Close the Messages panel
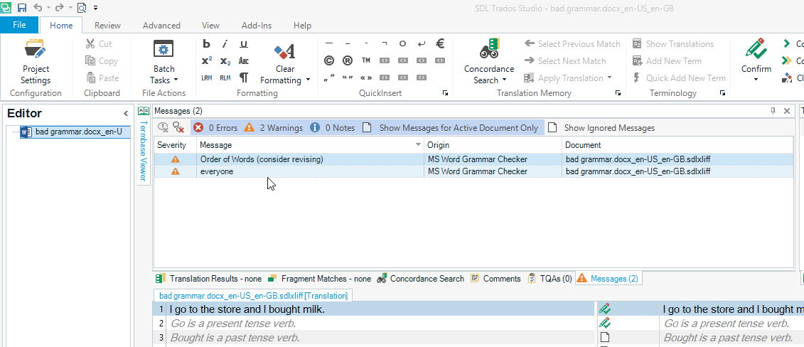This screenshot has width=804, height=347. (787, 111)
